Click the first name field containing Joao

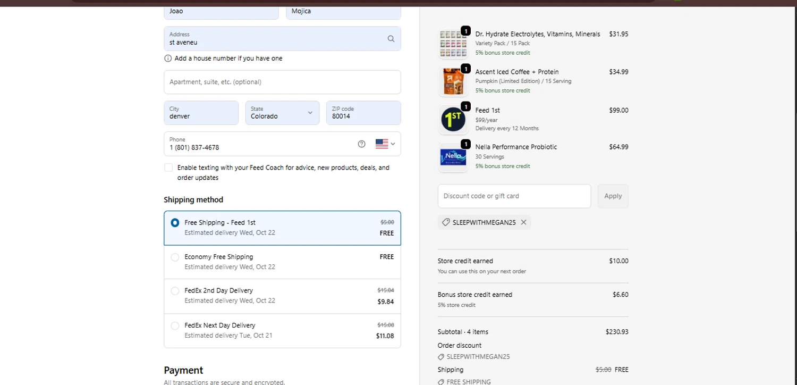(221, 12)
